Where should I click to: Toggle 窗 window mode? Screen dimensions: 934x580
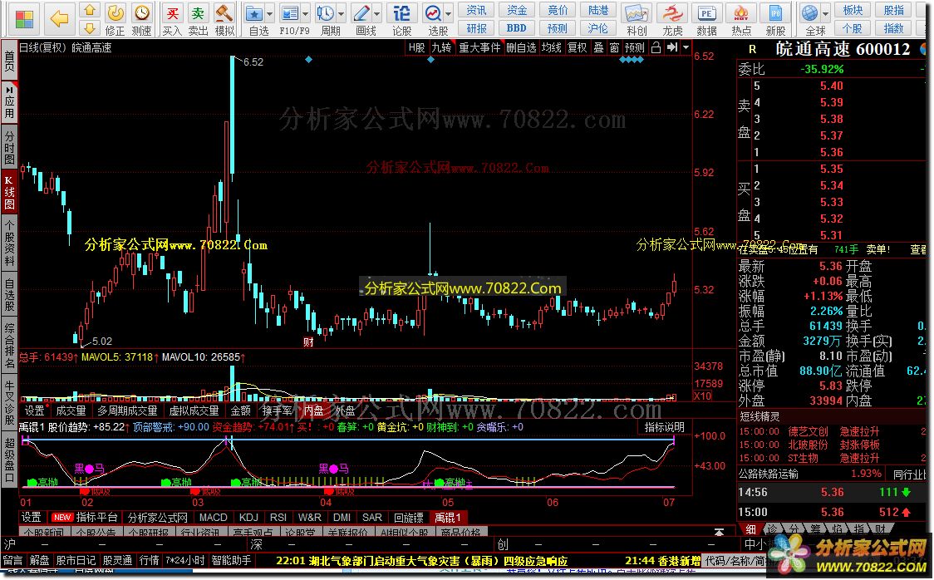[614, 47]
